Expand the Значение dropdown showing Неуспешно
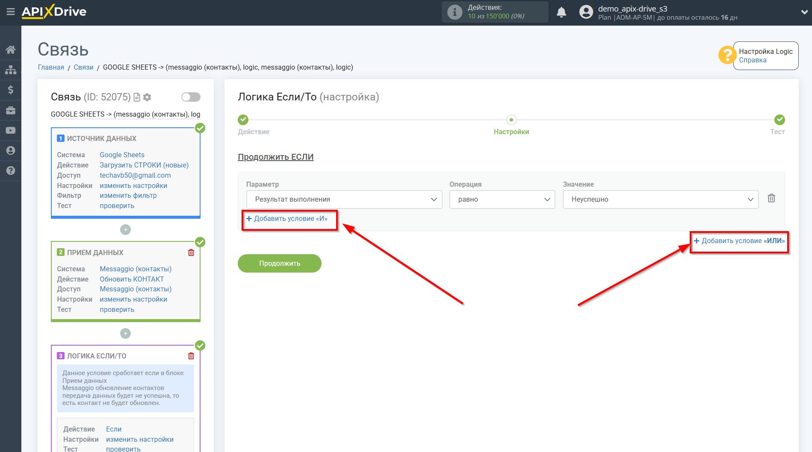 (x=660, y=200)
